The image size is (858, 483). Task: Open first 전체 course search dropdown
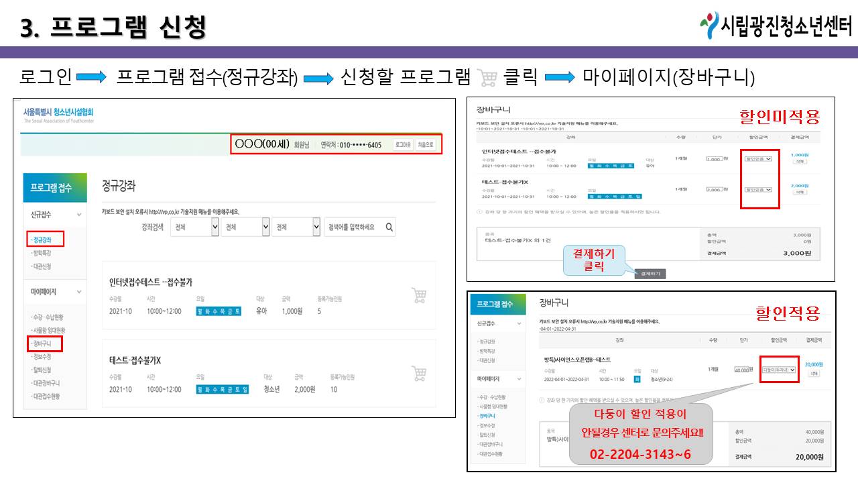195,227
